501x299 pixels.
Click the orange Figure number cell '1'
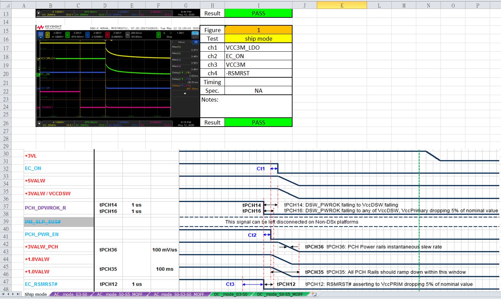tap(258, 30)
